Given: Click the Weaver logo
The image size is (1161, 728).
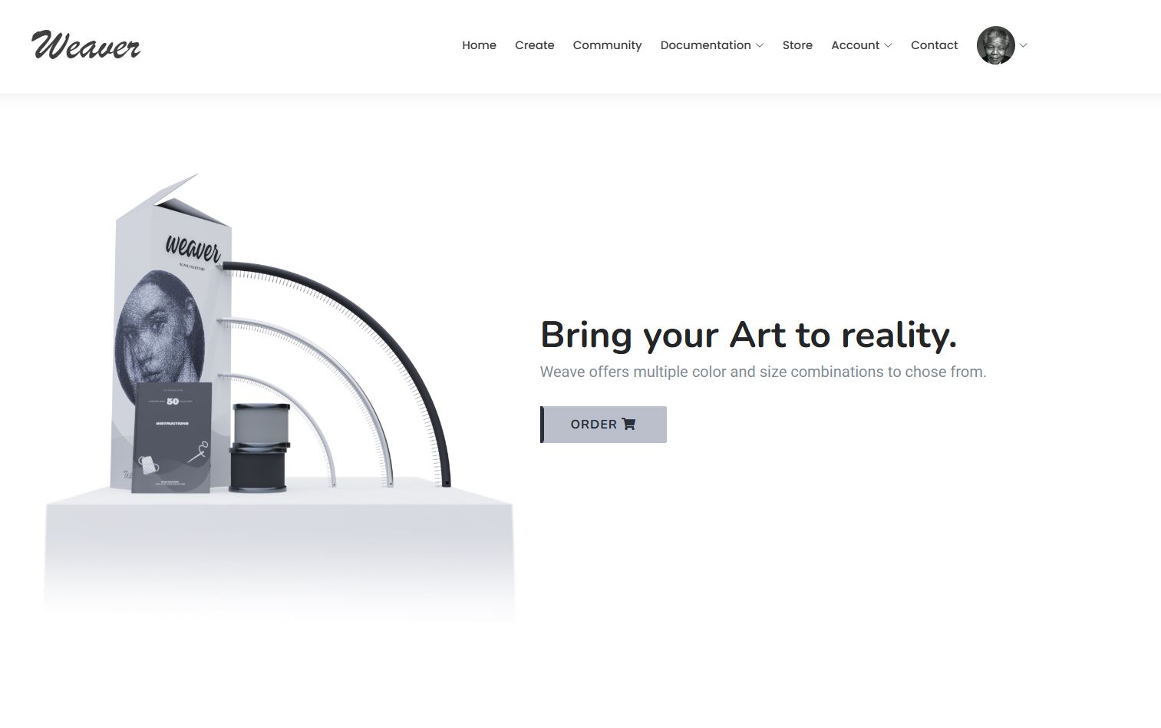Looking at the screenshot, I should click(86, 45).
